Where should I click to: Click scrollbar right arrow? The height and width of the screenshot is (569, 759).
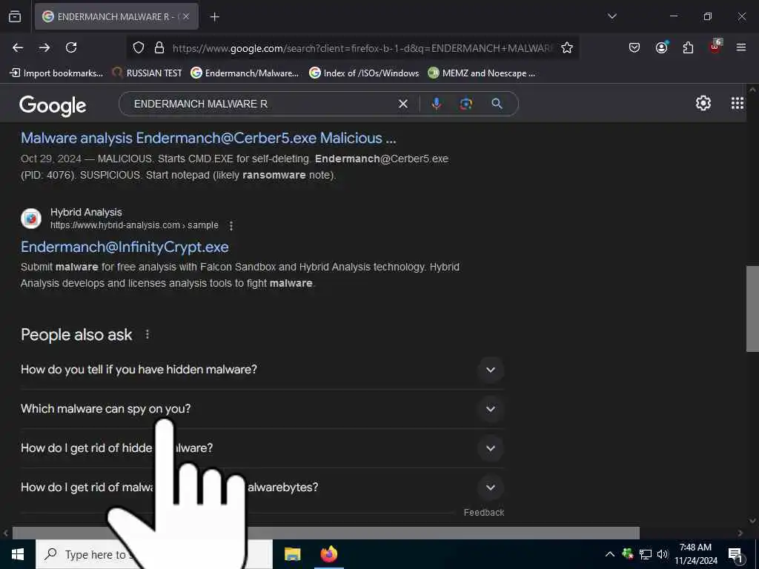pyautogui.click(x=740, y=533)
